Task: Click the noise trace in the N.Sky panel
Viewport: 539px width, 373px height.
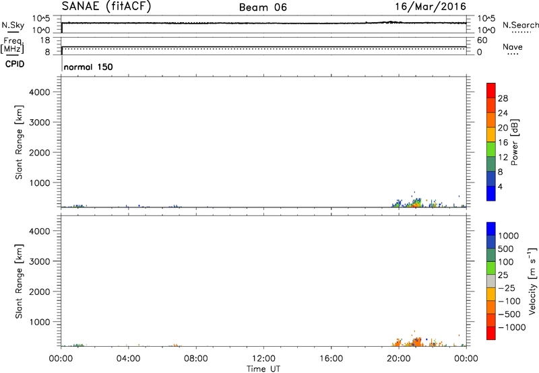Action: 263,23
